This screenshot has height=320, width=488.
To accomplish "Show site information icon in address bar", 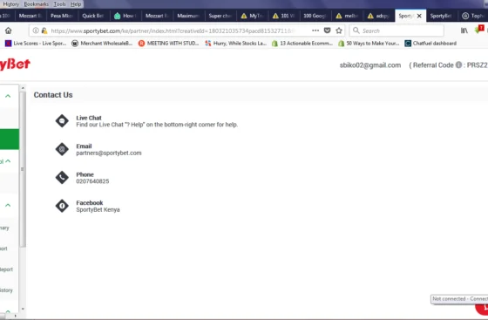I will [x=36, y=31].
